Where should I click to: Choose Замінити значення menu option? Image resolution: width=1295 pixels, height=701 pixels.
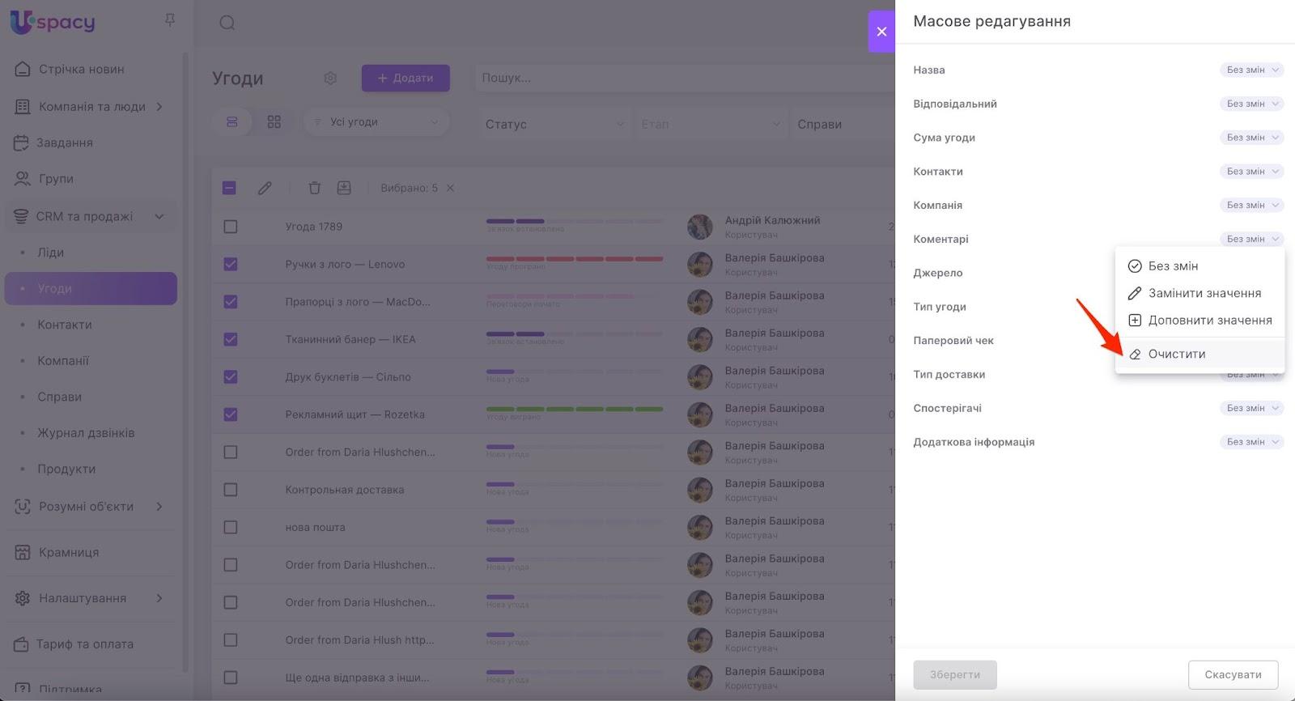[1204, 293]
